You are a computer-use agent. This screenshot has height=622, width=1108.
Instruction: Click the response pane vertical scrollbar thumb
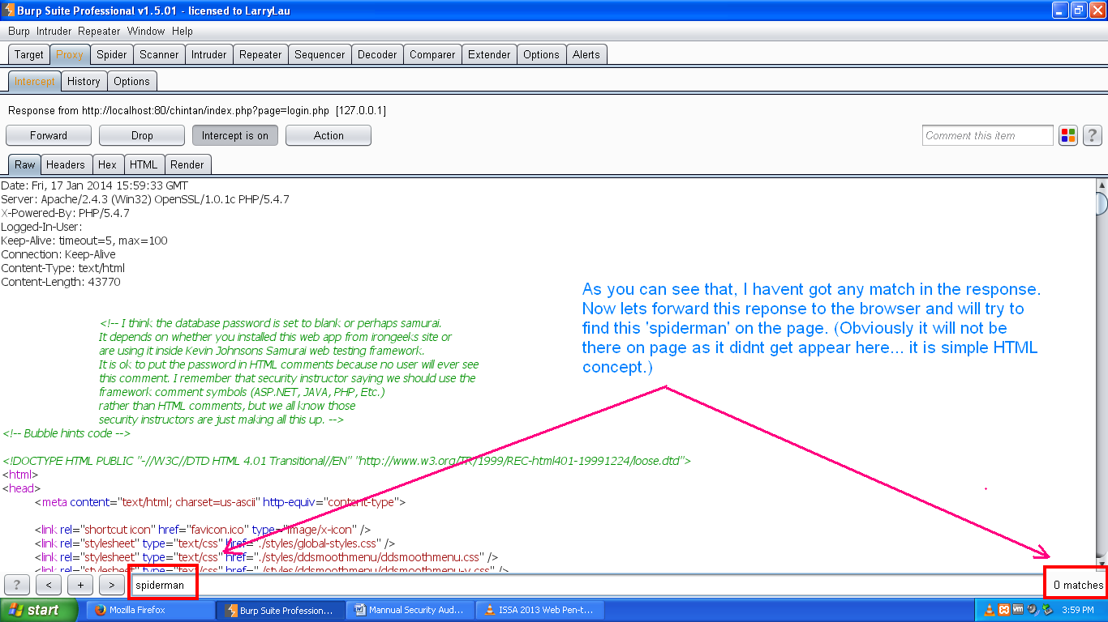(x=1102, y=203)
